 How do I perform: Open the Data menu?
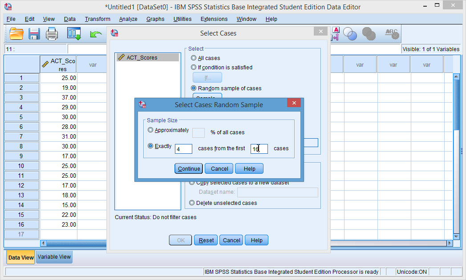(69, 19)
